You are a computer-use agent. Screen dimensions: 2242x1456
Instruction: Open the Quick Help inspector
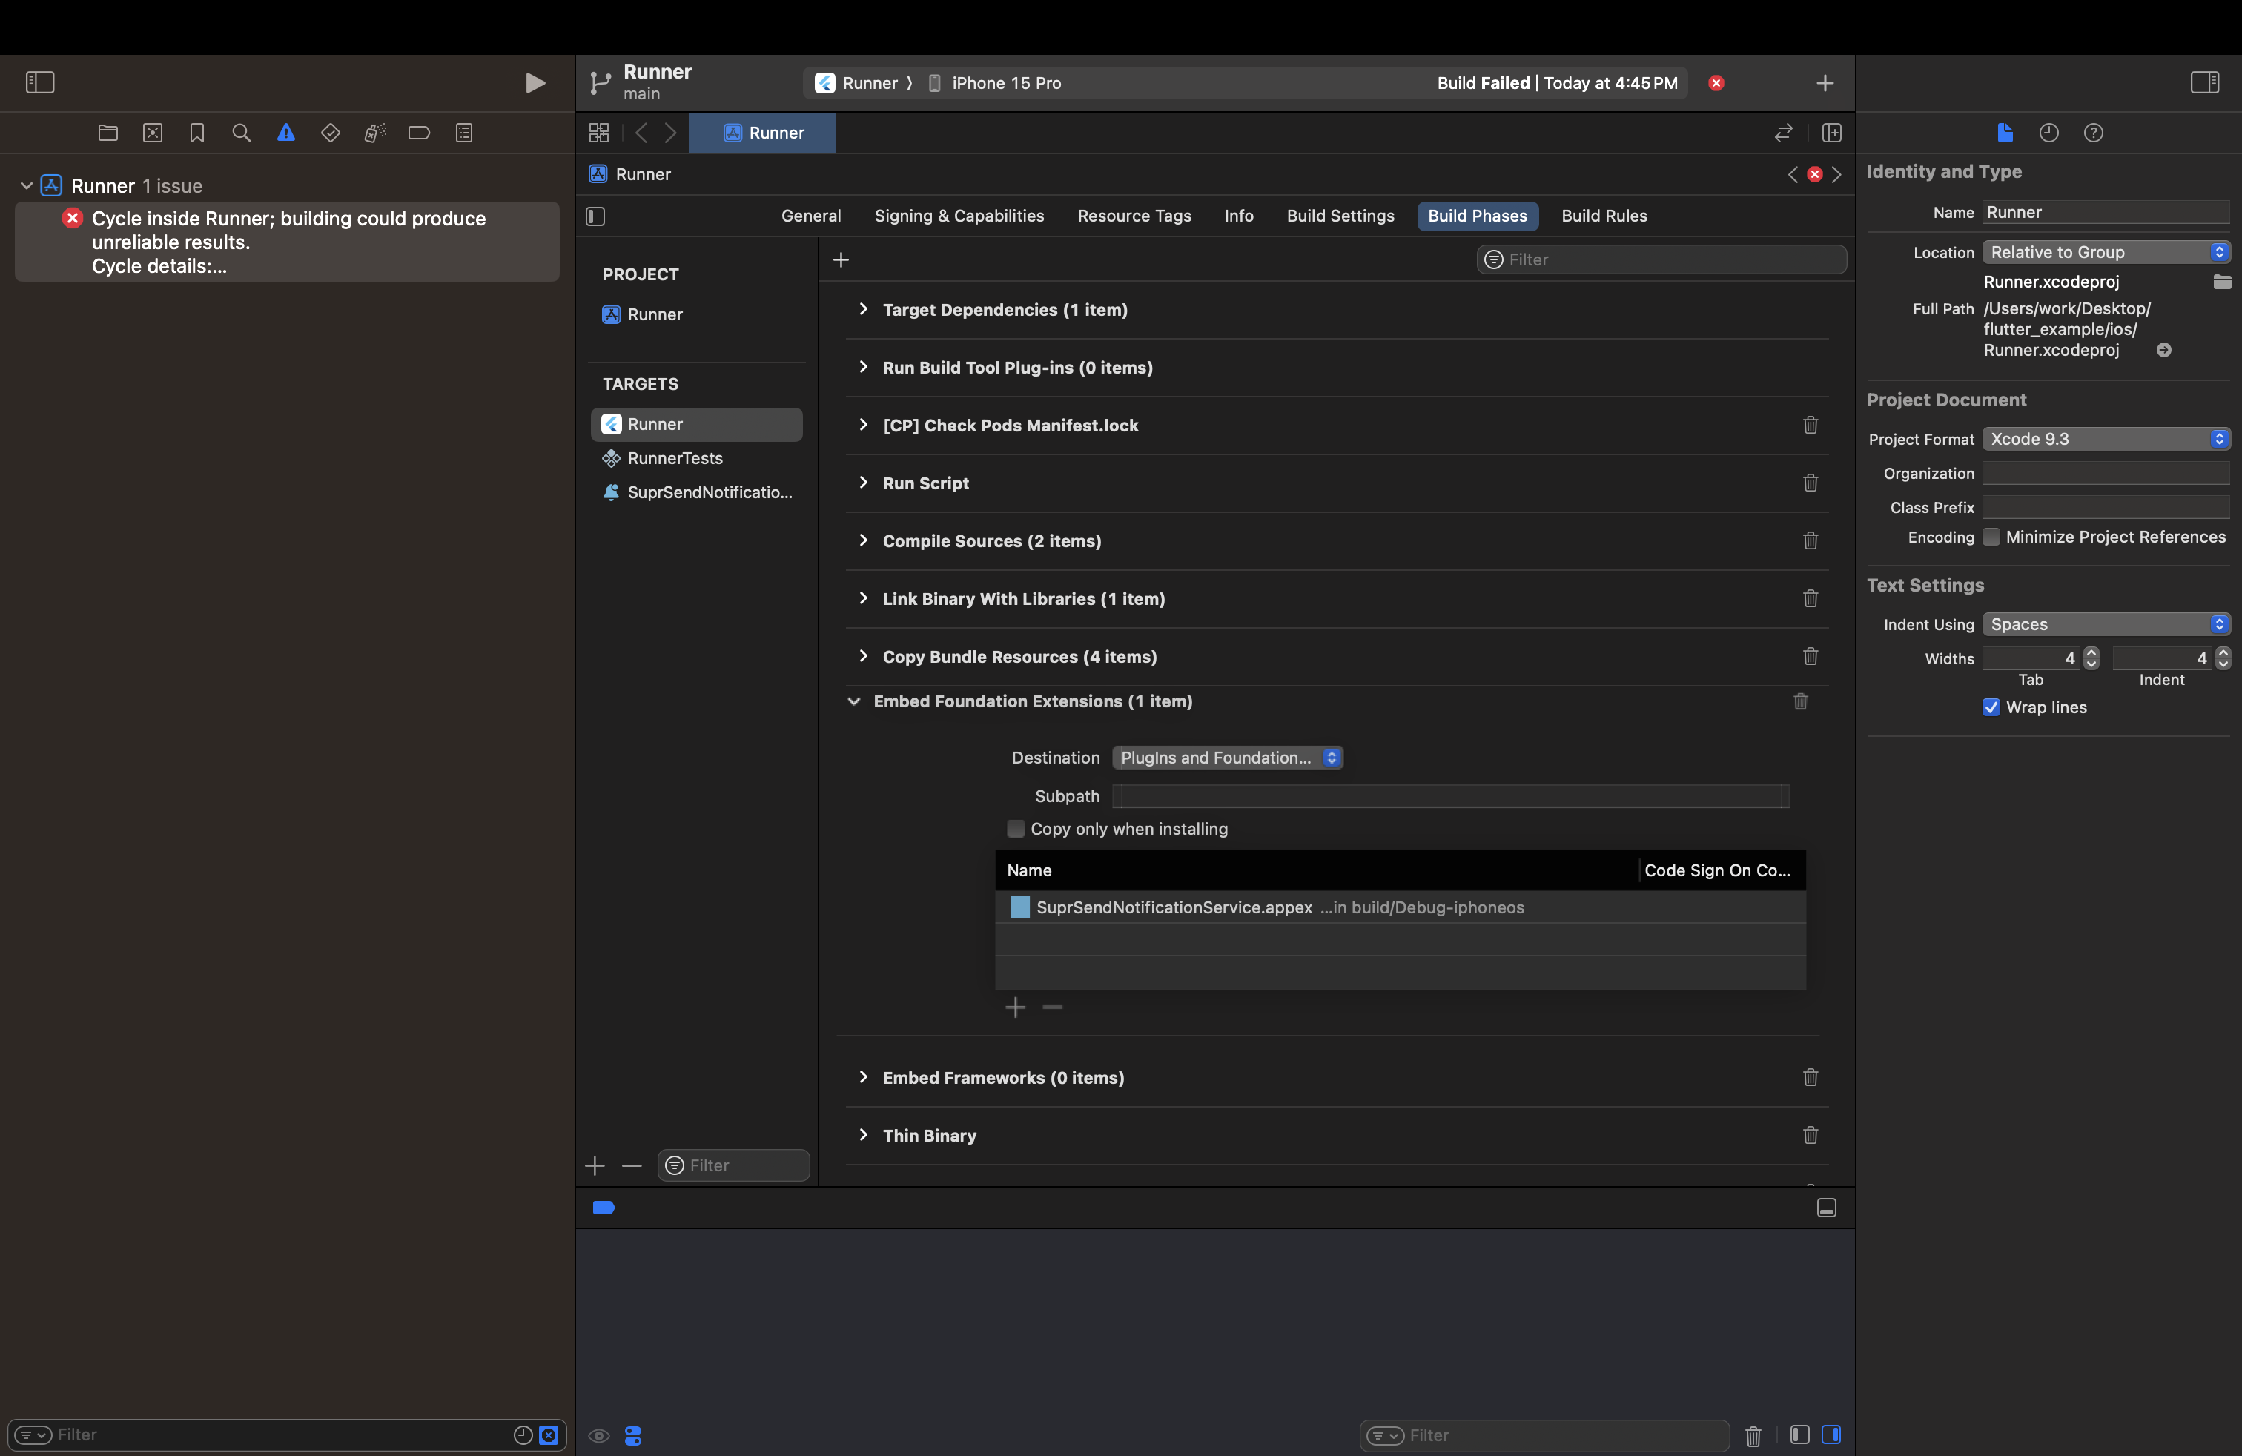click(x=2093, y=133)
